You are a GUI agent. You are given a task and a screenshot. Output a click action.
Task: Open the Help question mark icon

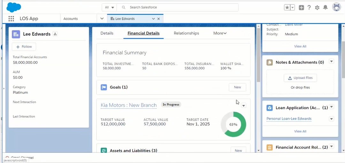tap(309, 7)
